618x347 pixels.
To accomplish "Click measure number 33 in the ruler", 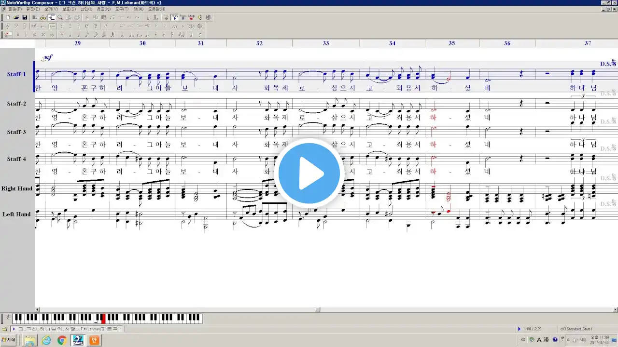I will pos(326,43).
